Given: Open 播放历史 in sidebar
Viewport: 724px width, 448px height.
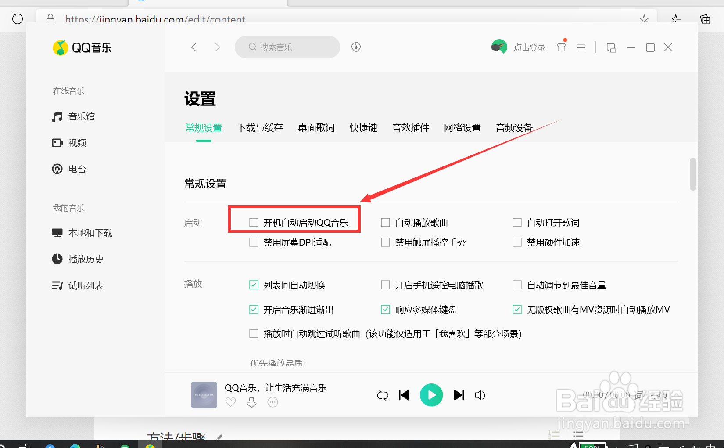Looking at the screenshot, I should coord(78,259).
